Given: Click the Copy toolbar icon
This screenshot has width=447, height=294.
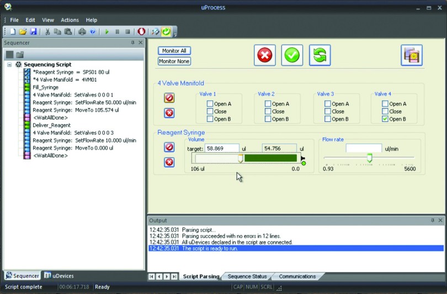Looking at the screenshot, I should 57,31.
